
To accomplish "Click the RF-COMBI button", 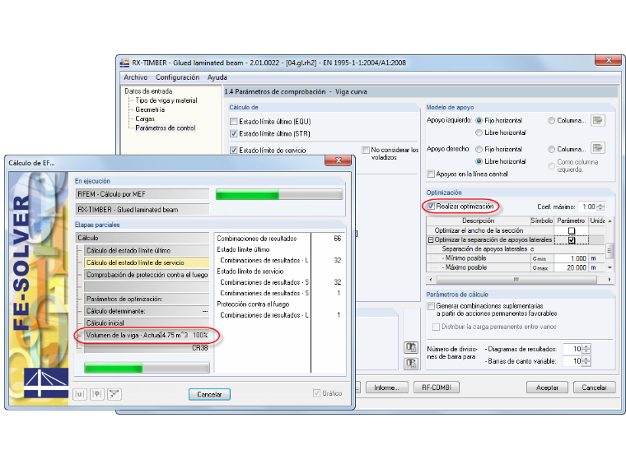I will (x=436, y=388).
